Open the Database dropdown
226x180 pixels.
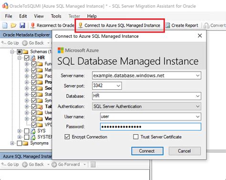click(x=198, y=96)
